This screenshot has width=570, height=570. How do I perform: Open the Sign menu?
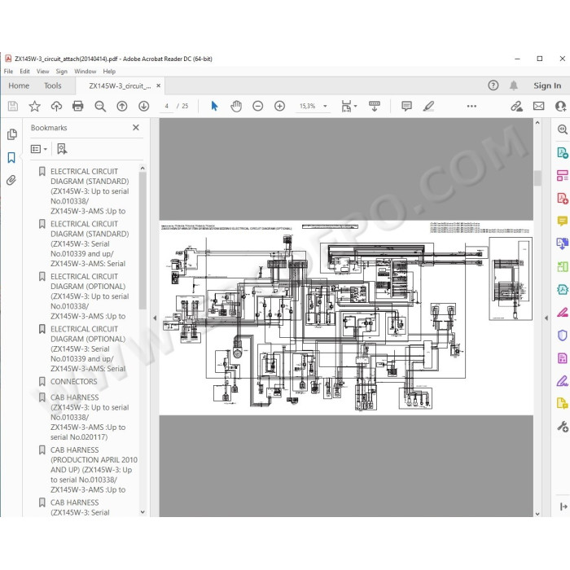(x=61, y=72)
